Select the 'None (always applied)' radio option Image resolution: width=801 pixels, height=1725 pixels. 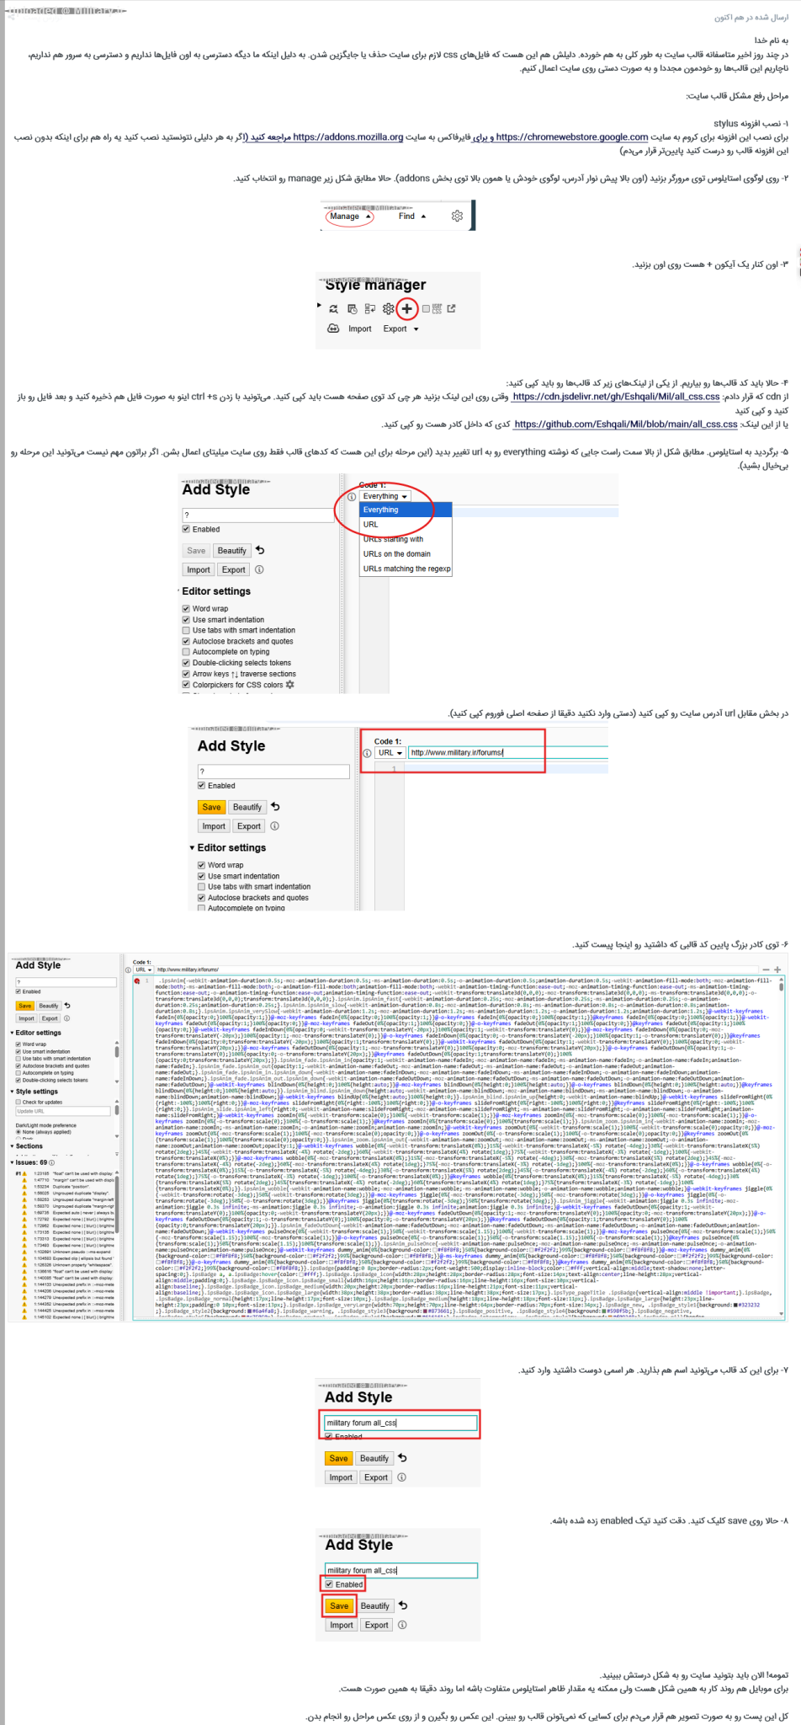[x=19, y=1132]
